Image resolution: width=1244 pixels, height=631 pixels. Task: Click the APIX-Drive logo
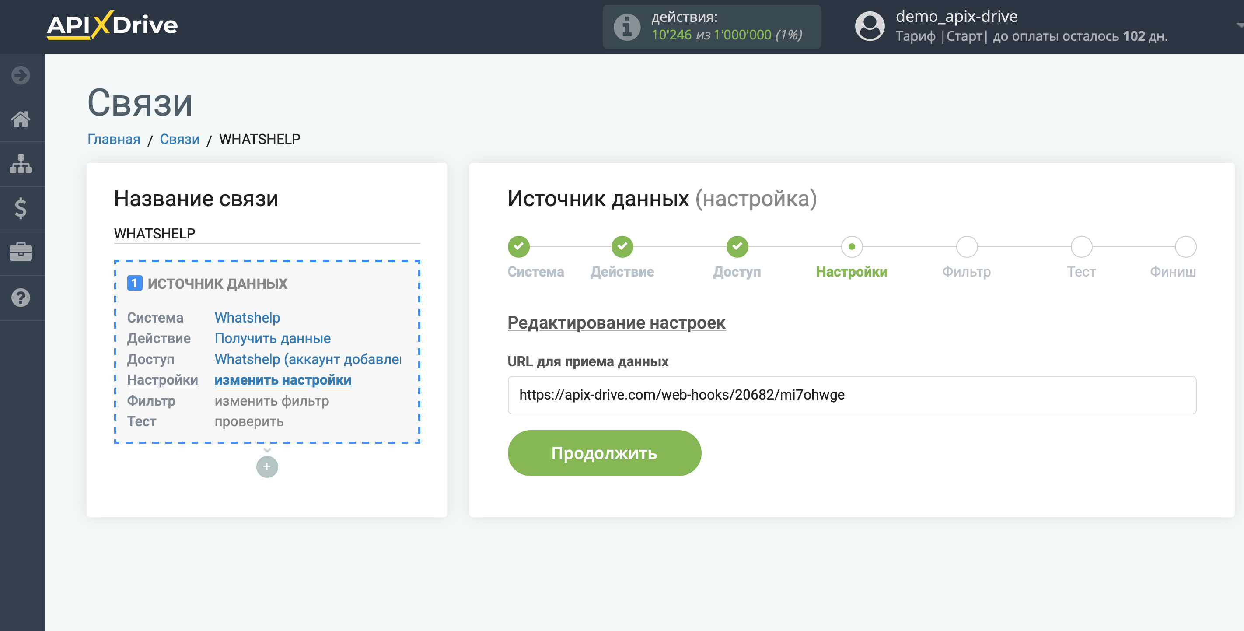click(x=112, y=25)
